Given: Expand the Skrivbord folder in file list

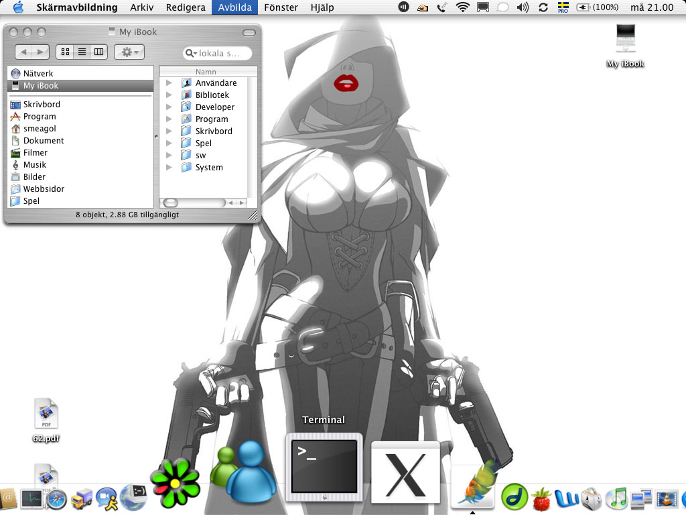Looking at the screenshot, I should (x=169, y=131).
